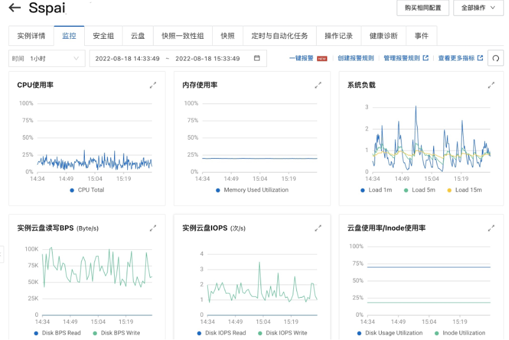
Task: Click the start time 2022-08-18 14:33:49 field
Action: click(127, 58)
